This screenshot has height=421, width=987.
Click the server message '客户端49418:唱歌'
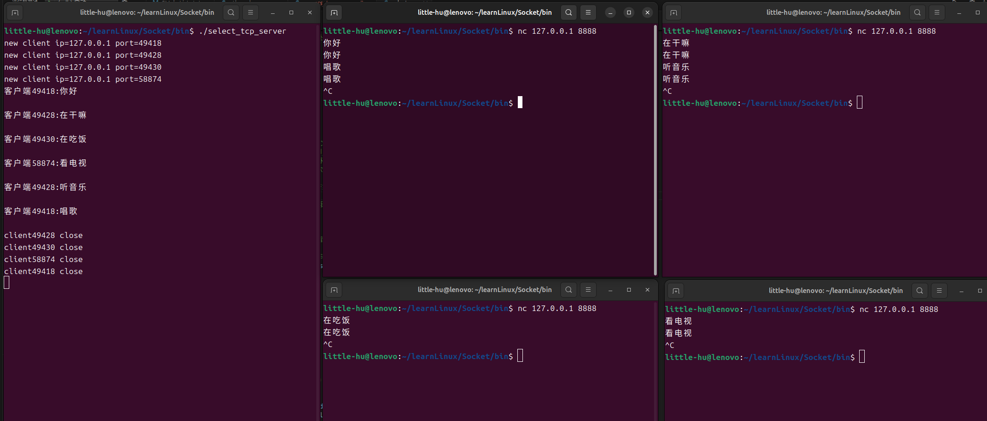(x=41, y=211)
